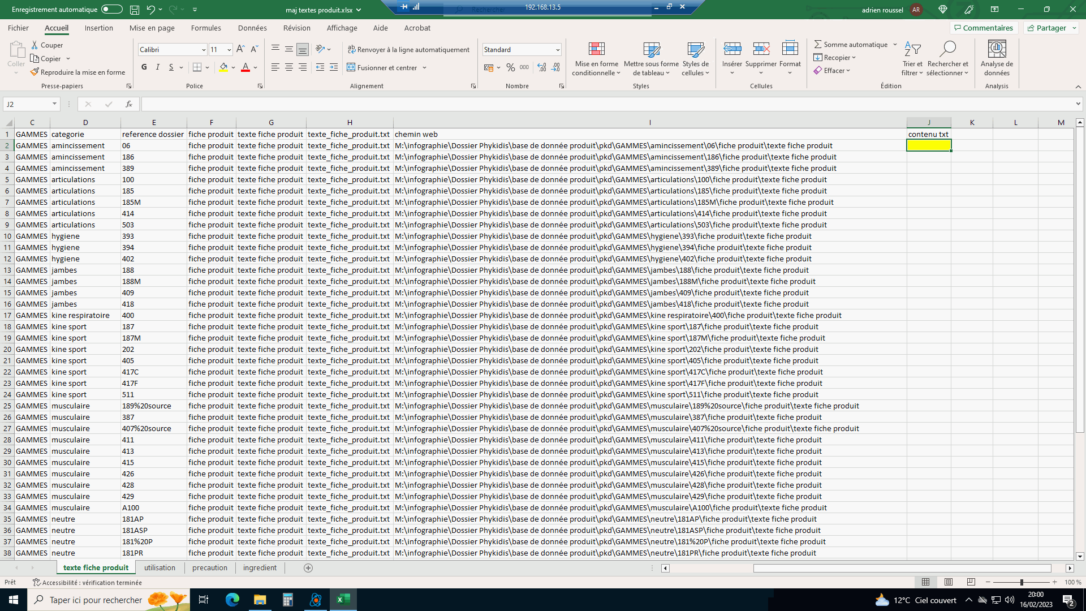
Task: Open the Name Box dropdown arrow
Action: coord(54,104)
